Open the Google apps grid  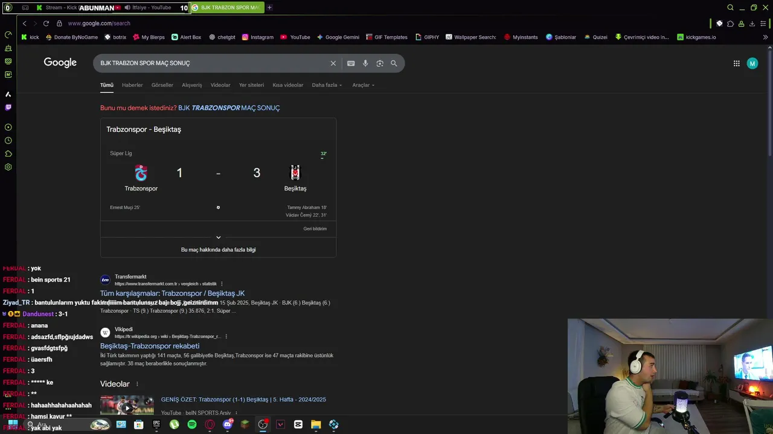[737, 63]
